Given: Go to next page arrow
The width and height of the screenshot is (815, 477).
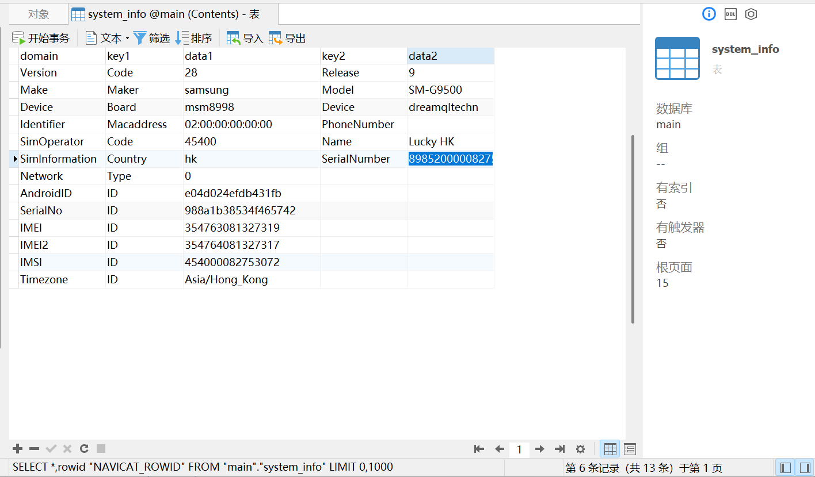Looking at the screenshot, I should click(x=539, y=449).
